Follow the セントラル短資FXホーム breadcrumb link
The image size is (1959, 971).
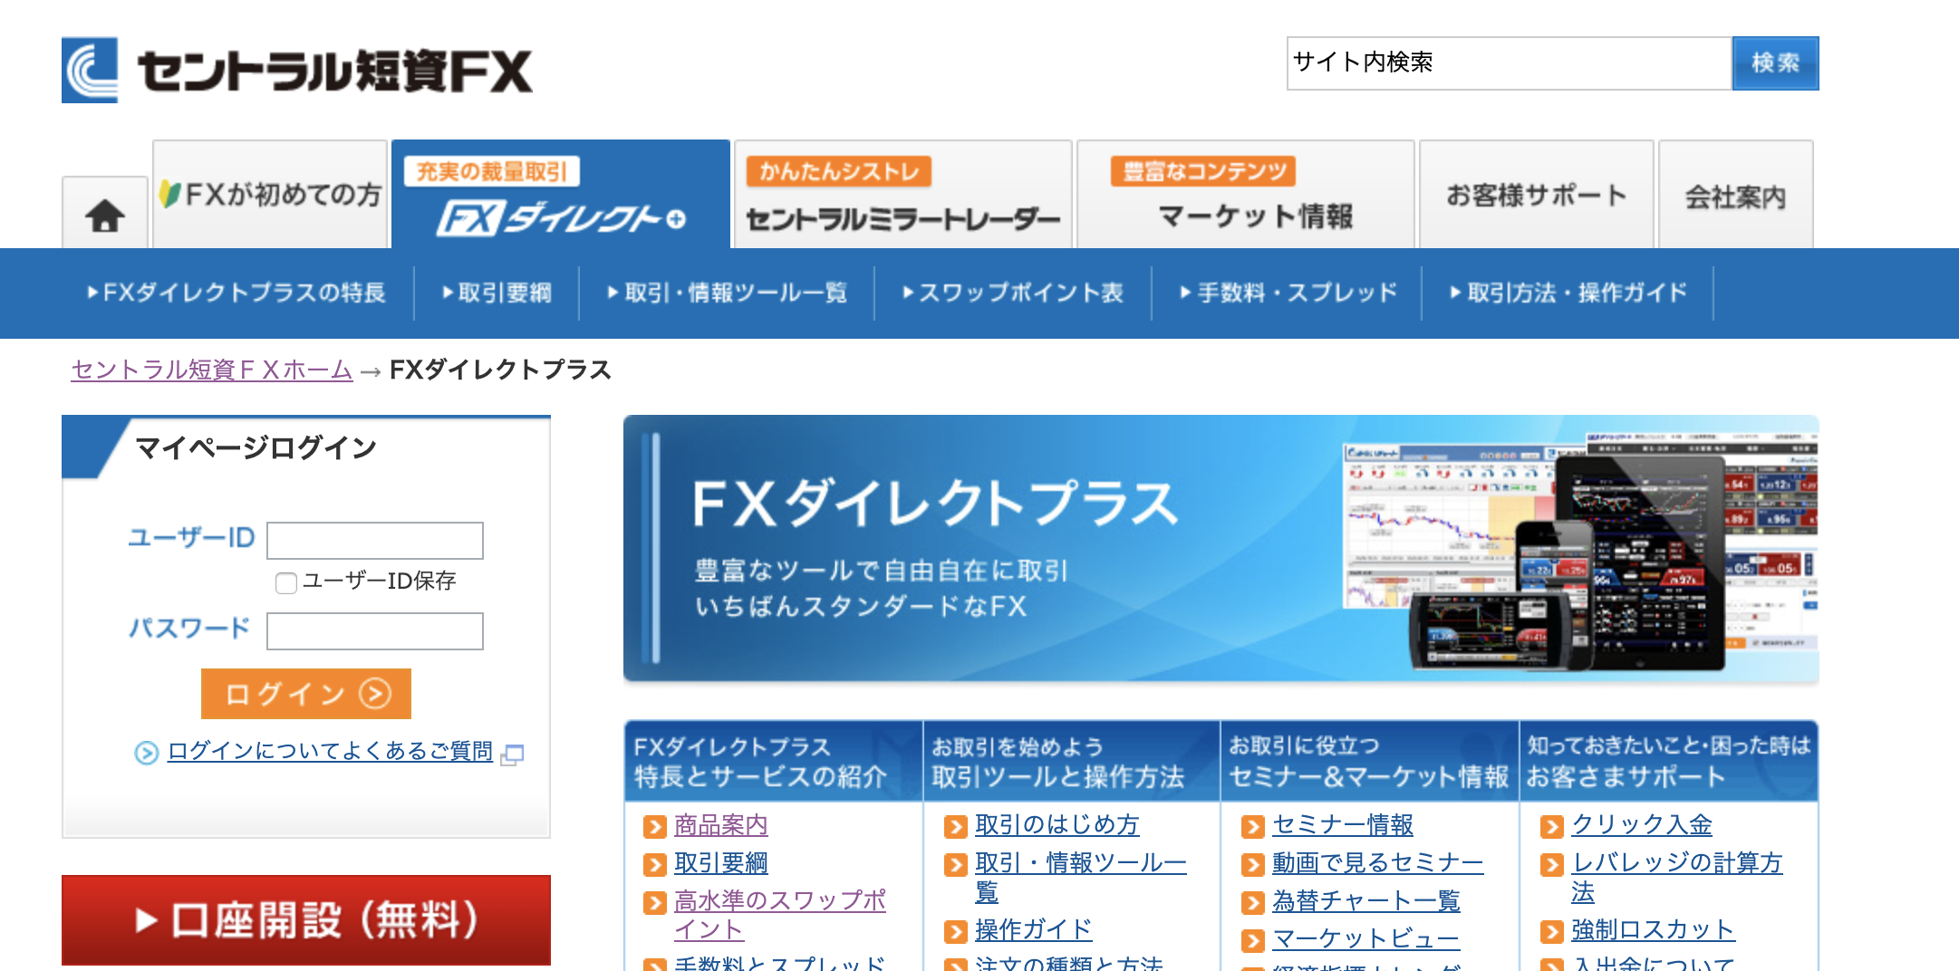click(212, 370)
